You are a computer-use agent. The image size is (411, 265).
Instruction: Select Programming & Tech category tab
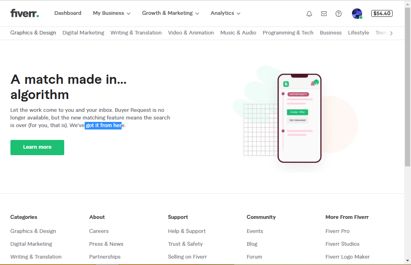click(x=288, y=33)
